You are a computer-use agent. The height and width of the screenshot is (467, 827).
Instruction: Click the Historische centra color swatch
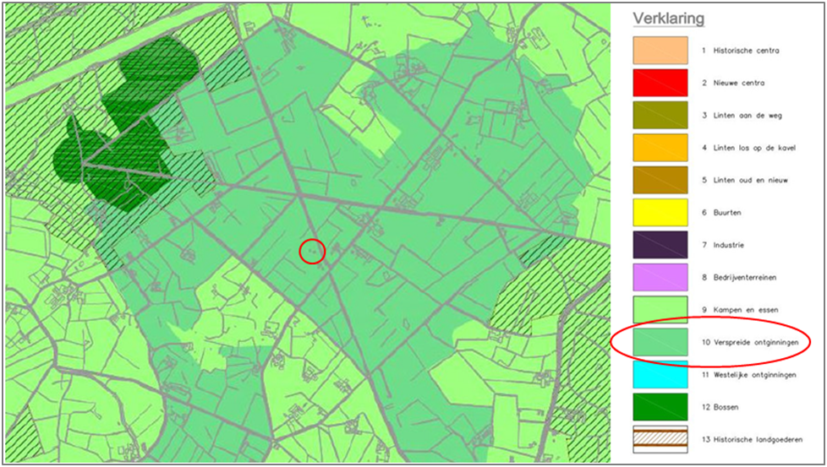[x=660, y=51]
